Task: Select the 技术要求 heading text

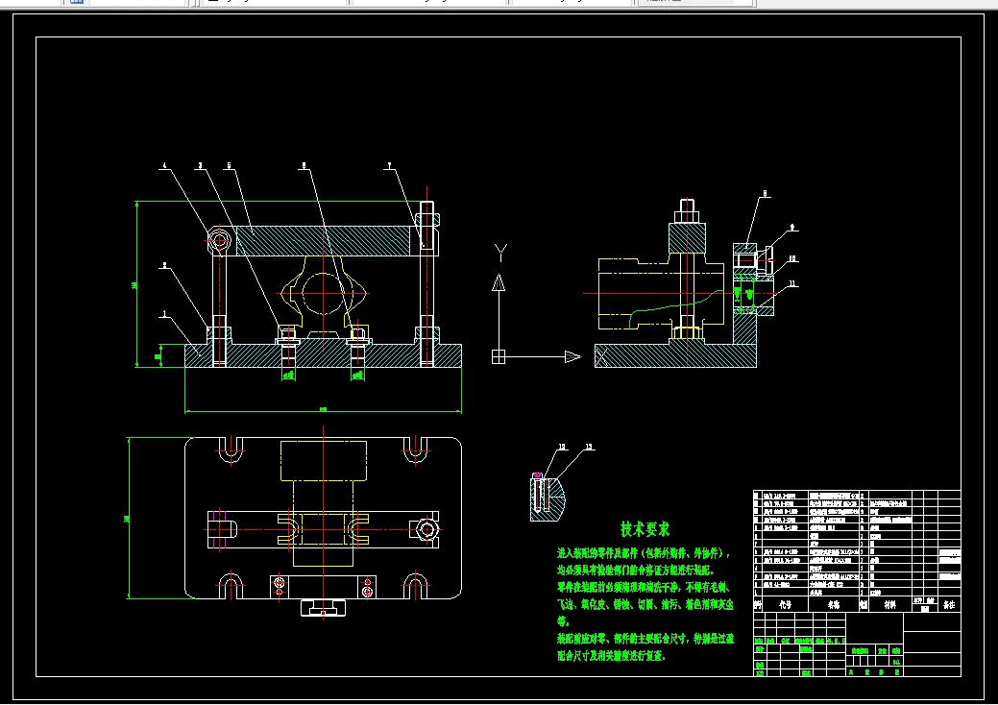Action: [645, 528]
